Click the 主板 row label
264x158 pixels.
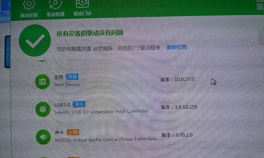pos(59,77)
